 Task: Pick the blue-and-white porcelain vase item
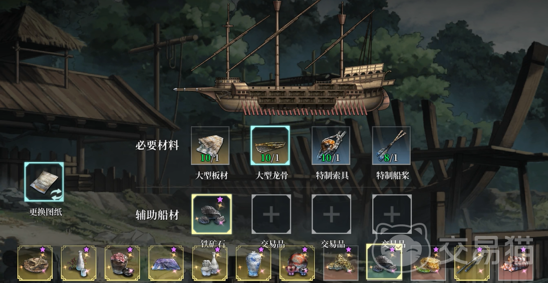pyautogui.click(x=253, y=263)
